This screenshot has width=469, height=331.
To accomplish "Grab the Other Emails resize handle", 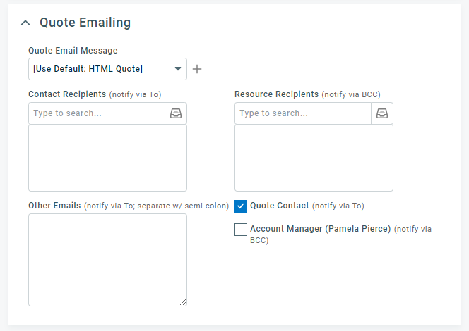I will [x=184, y=303].
